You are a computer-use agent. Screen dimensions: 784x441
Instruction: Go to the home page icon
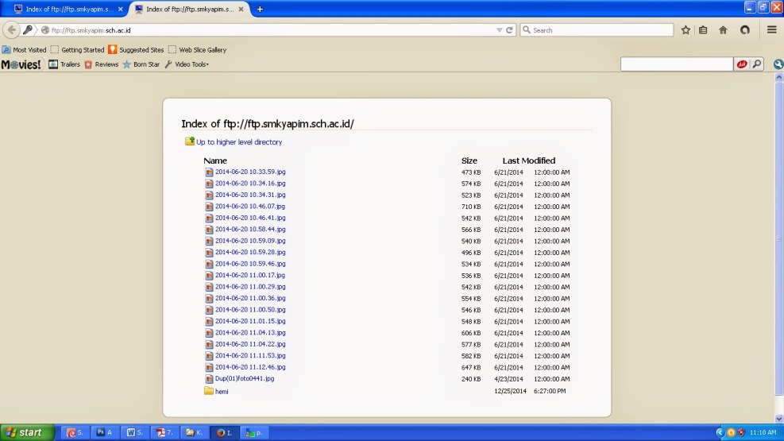(x=723, y=30)
